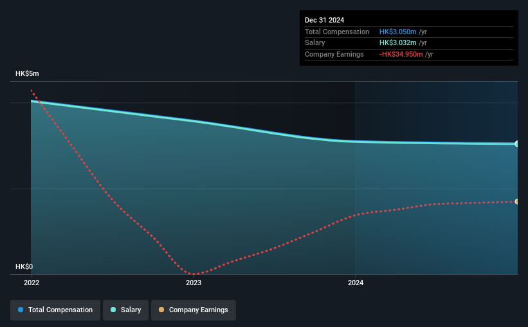Click the teal Salary legend dot
The image size is (528, 327).
[x=113, y=310]
